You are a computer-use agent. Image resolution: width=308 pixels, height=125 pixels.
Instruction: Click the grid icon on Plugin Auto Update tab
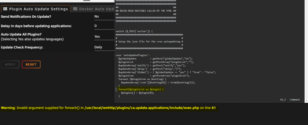point(5,9)
